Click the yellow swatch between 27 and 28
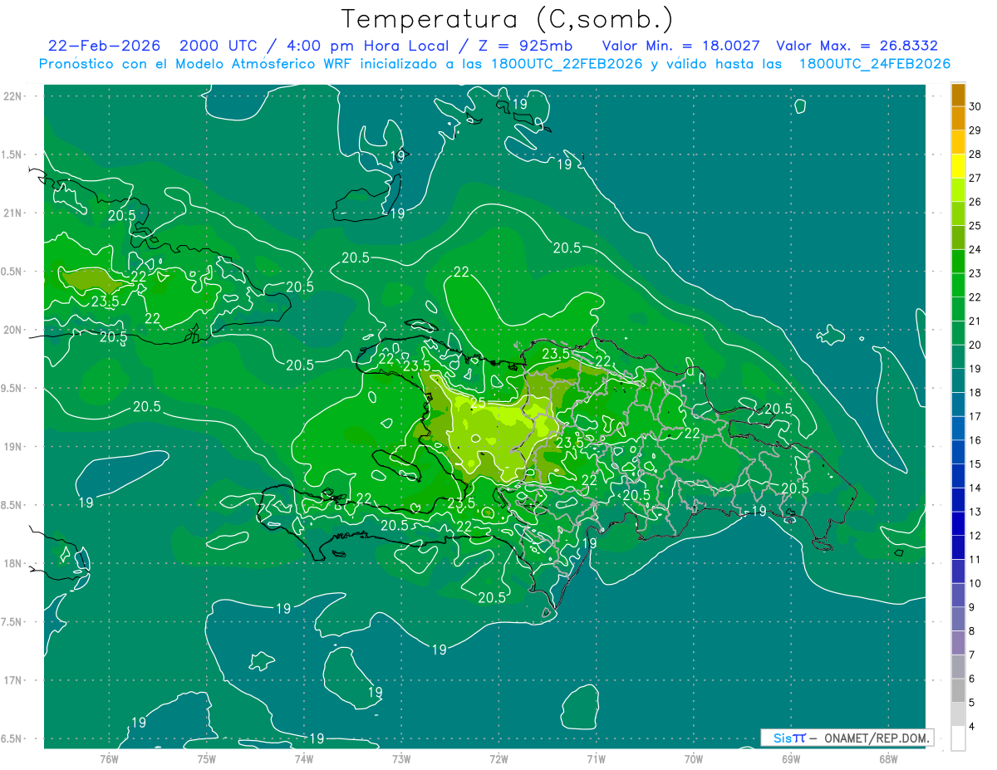The image size is (997, 770). (958, 166)
